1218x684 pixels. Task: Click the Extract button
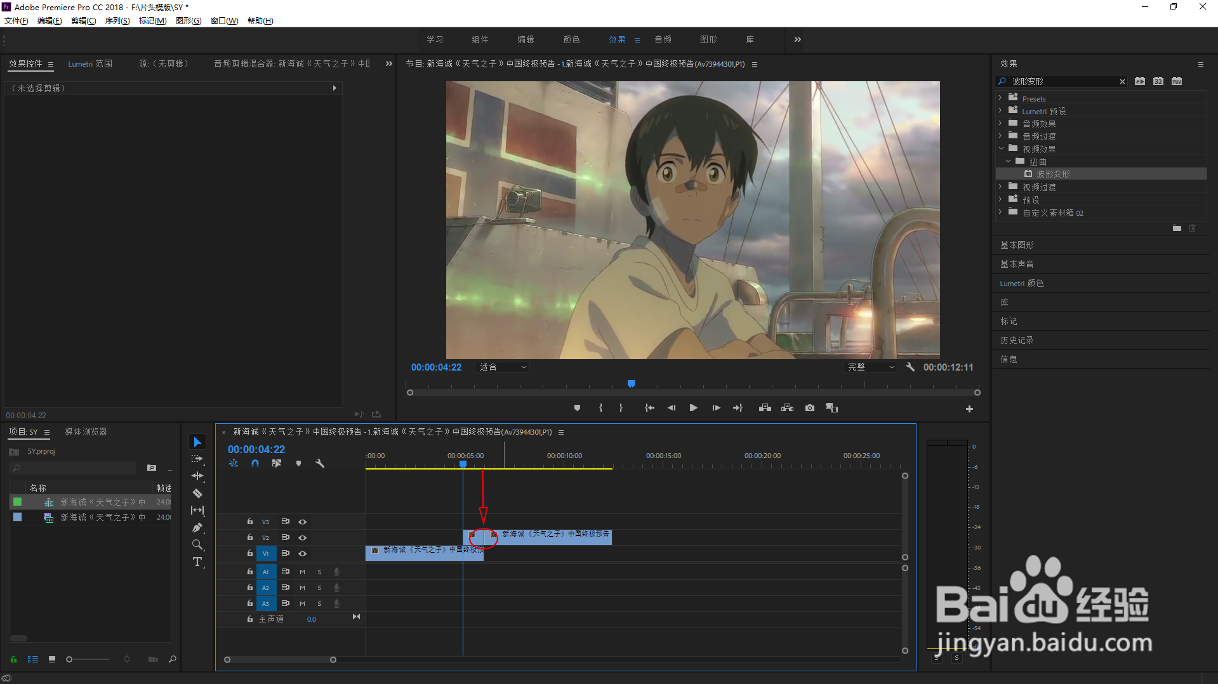point(787,408)
